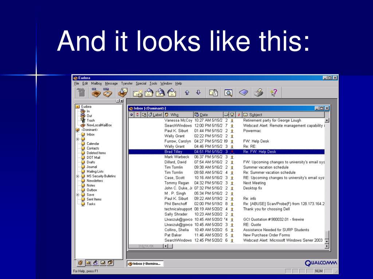Sort messages by the Subject column
Screen dimensions: 373x279
(x=283, y=115)
